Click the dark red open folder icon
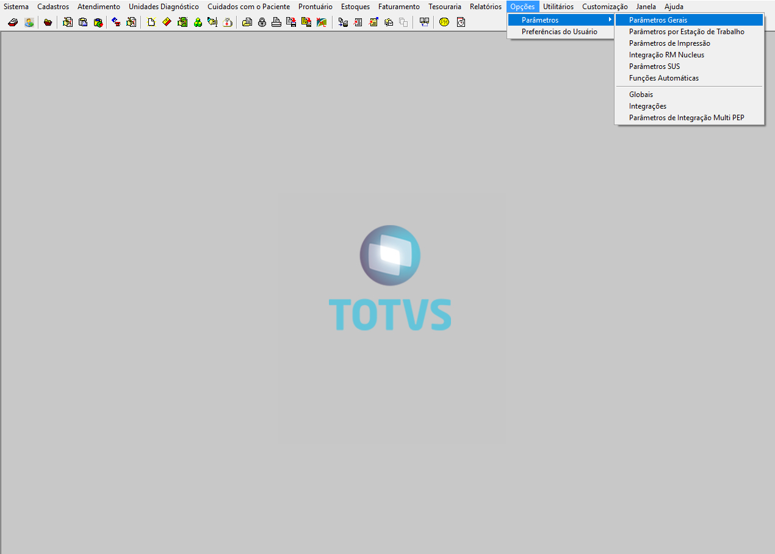 pos(48,23)
